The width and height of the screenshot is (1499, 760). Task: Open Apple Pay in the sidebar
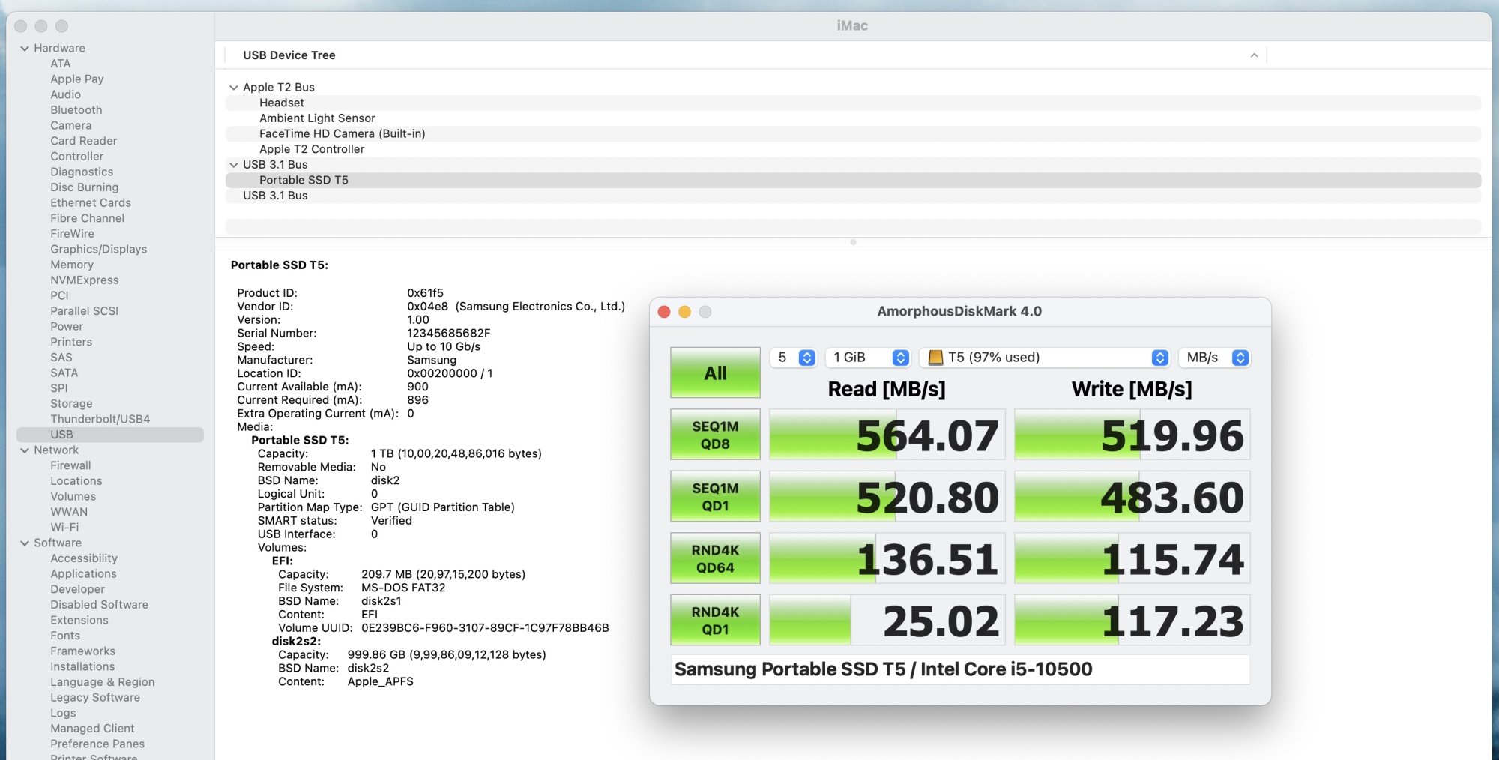tap(77, 79)
